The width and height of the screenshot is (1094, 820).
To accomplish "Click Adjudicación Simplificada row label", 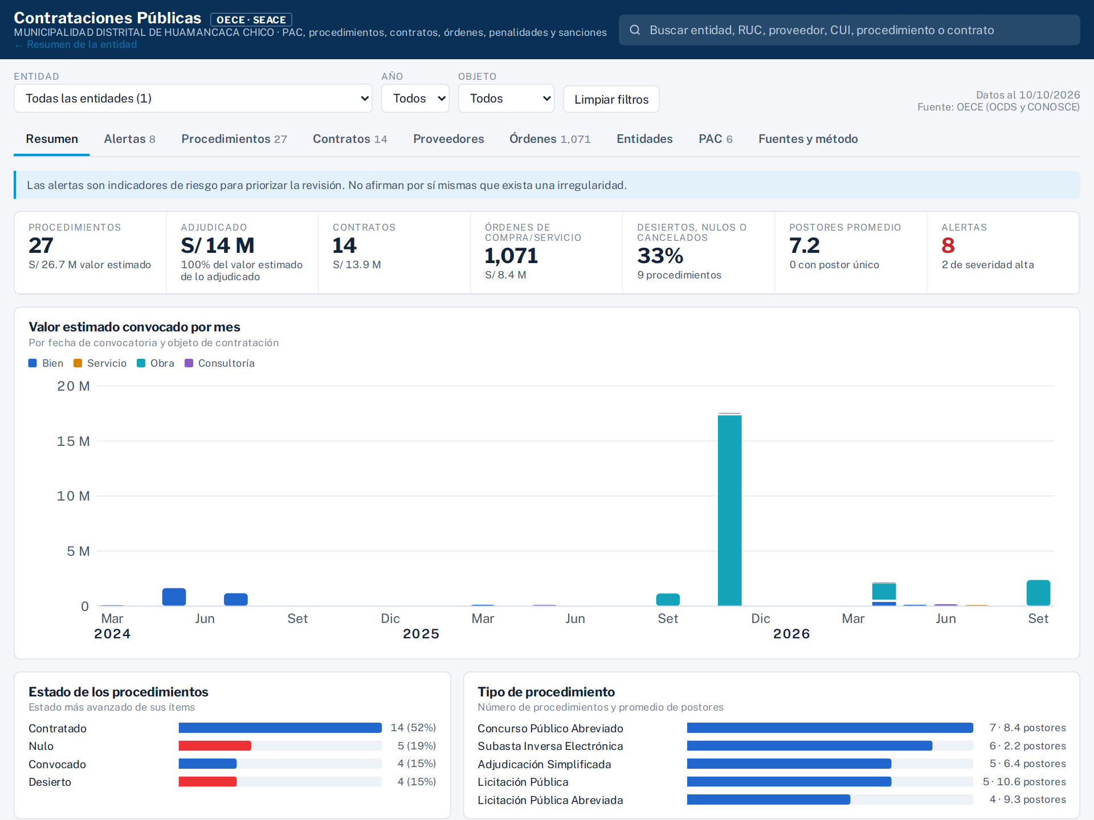I will [544, 764].
